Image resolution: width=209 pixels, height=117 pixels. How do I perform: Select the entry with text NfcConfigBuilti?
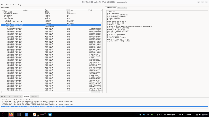(x=51, y=84)
